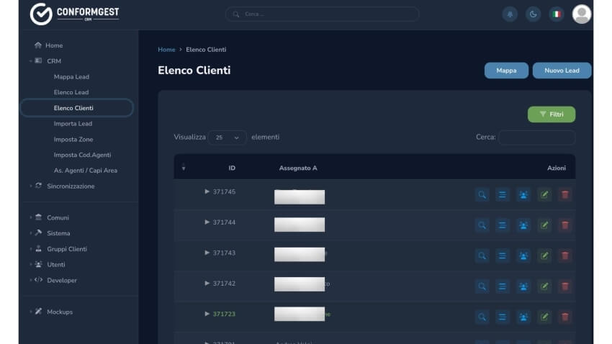The image size is (612, 344).
Task: Open As. Agenti / Capi Area
Action: pos(86,171)
